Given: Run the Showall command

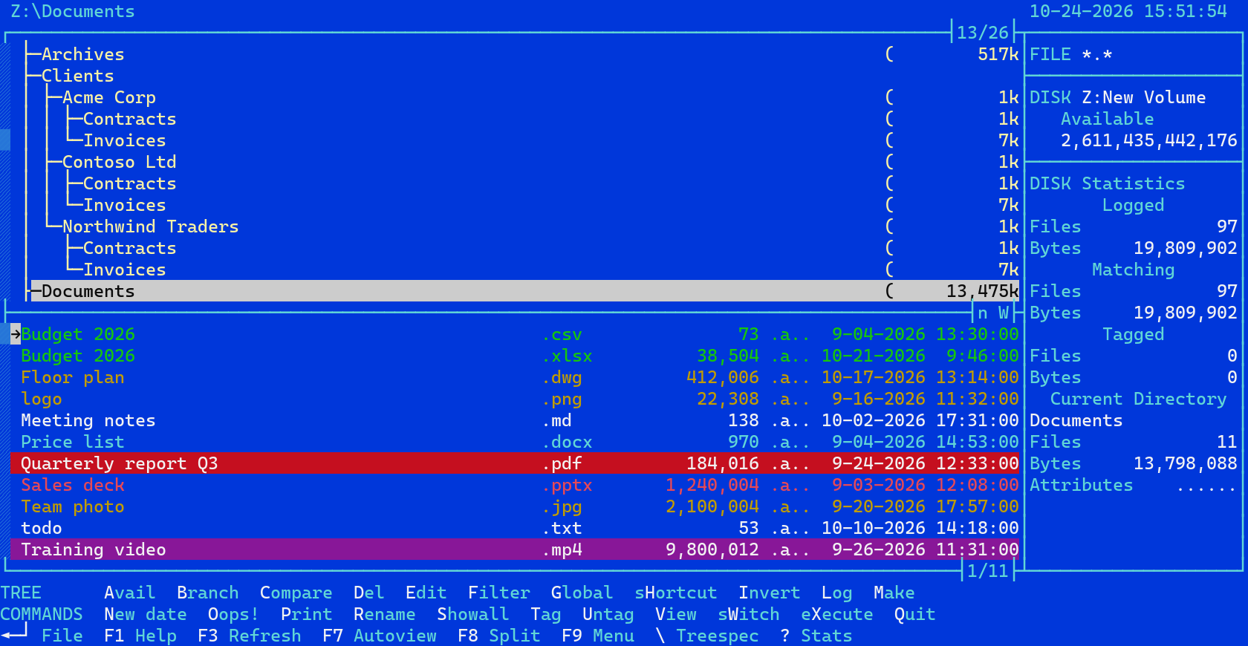Looking at the screenshot, I should click(x=473, y=614).
